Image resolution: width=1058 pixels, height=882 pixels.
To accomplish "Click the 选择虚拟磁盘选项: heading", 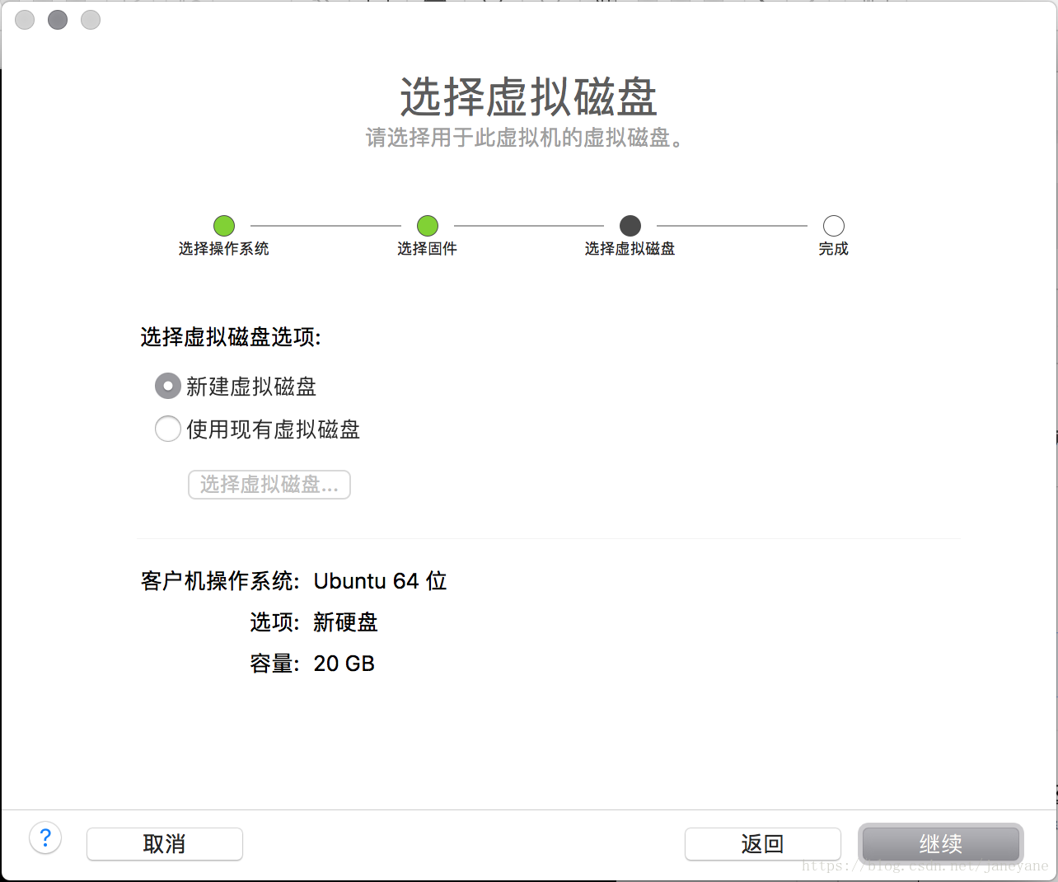I will coord(231,337).
